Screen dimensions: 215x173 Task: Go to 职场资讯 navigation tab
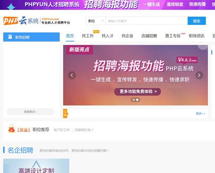tap(196, 36)
